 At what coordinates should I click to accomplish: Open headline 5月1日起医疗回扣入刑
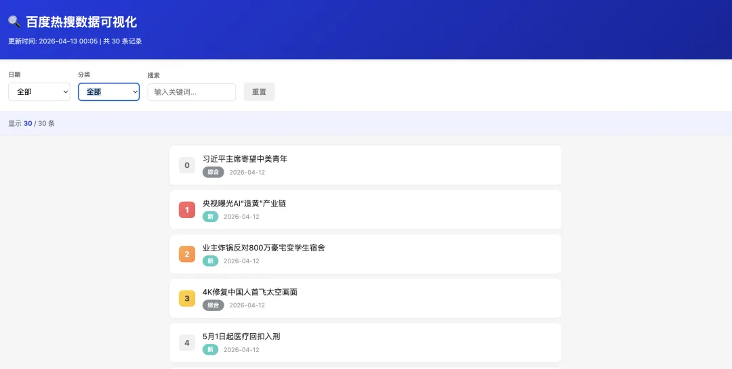coord(241,337)
